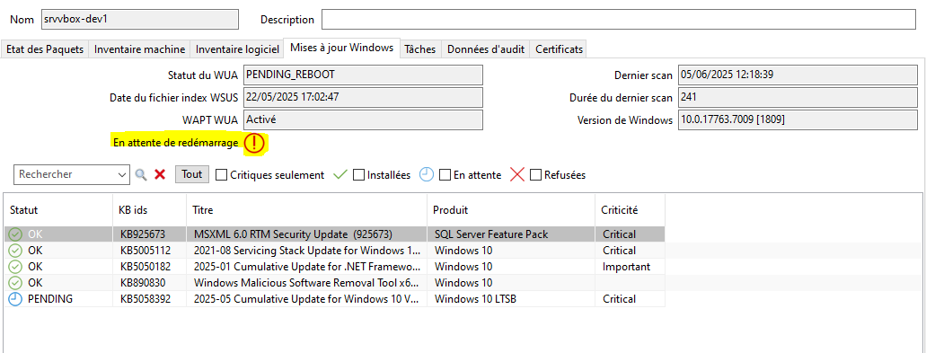Select KB5005112 cell

(150, 251)
